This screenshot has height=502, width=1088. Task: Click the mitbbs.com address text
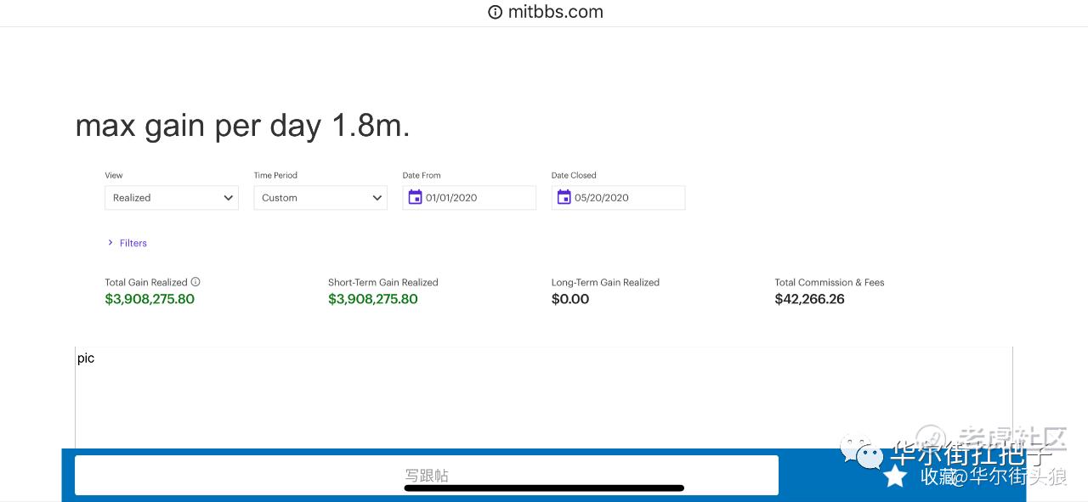click(555, 12)
